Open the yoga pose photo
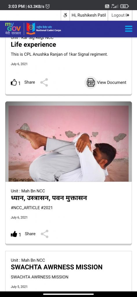This screenshot has width=137, height=297. coord(68,143)
